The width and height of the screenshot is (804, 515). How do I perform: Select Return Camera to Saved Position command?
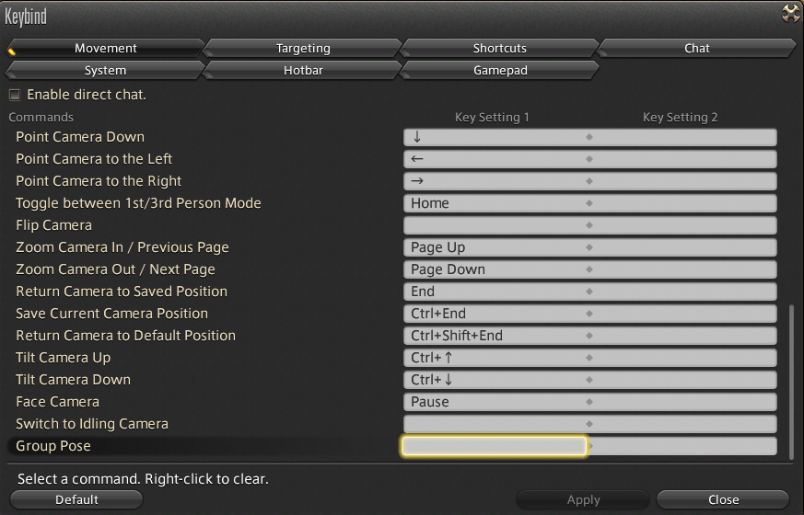click(x=122, y=292)
